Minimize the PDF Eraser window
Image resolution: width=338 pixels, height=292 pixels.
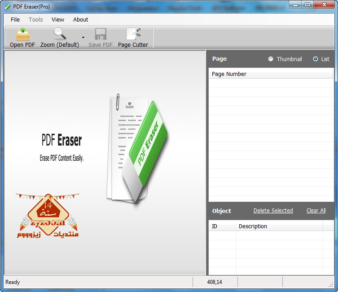[295, 5]
